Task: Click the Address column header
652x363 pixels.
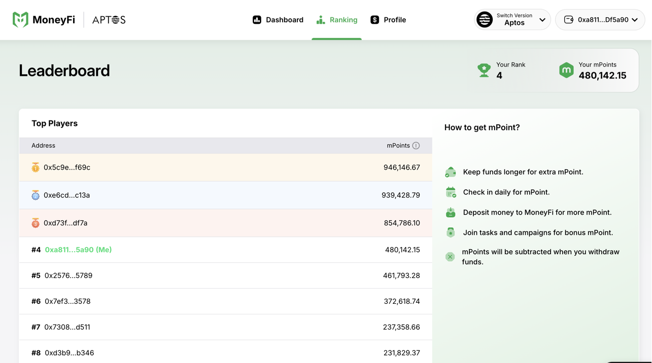Action: click(x=43, y=146)
